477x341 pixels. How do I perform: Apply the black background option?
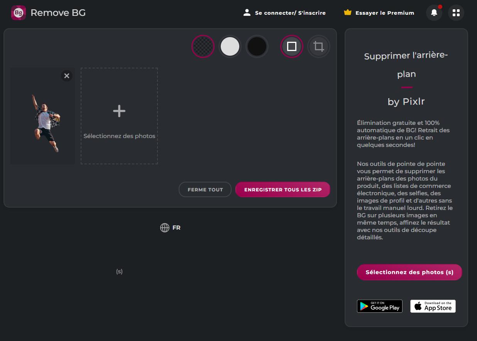point(257,46)
